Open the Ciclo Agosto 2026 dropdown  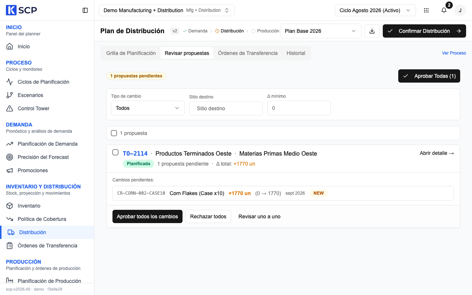click(375, 10)
